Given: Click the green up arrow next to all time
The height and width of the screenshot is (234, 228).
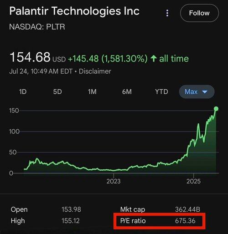Looking at the screenshot, I should point(154,59).
